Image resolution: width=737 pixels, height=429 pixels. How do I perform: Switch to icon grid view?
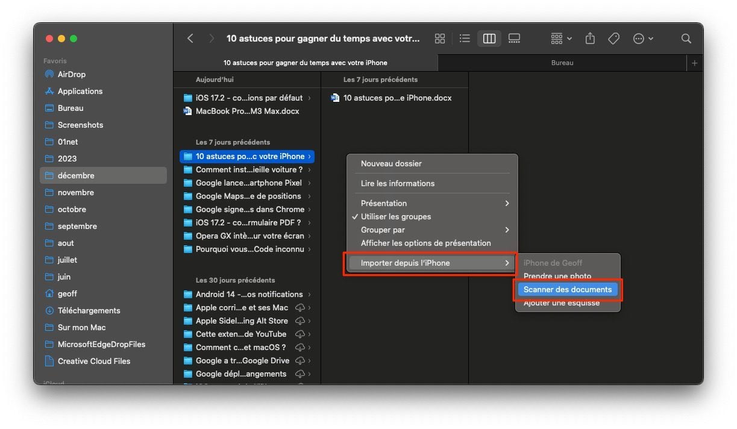(x=440, y=39)
